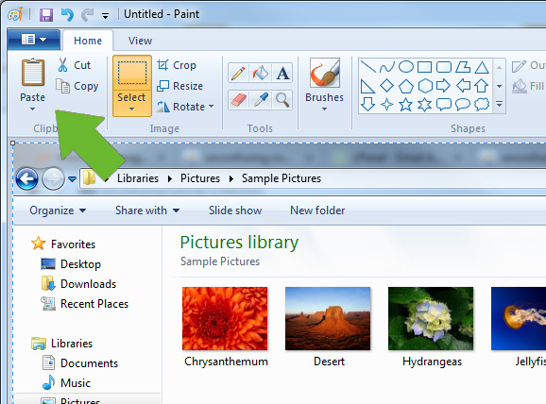This screenshot has width=546, height=404.
Task: Click the Resize button
Action: coord(179,86)
